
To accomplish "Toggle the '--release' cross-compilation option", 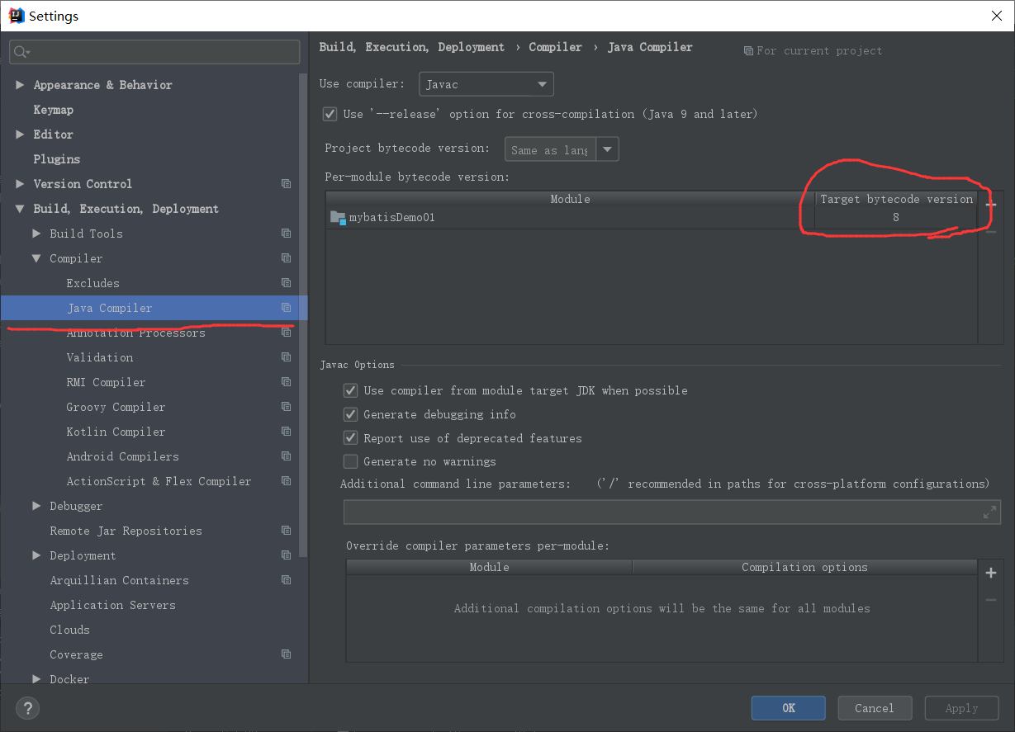I will point(330,114).
